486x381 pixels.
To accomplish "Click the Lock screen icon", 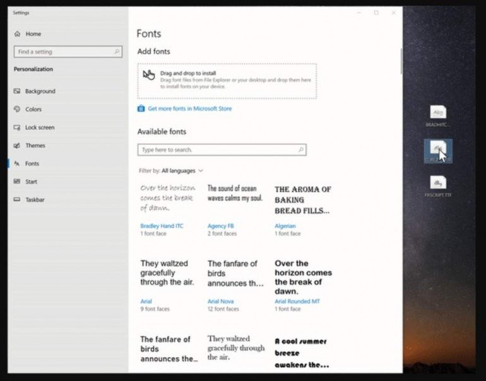I will pyautogui.click(x=17, y=127).
